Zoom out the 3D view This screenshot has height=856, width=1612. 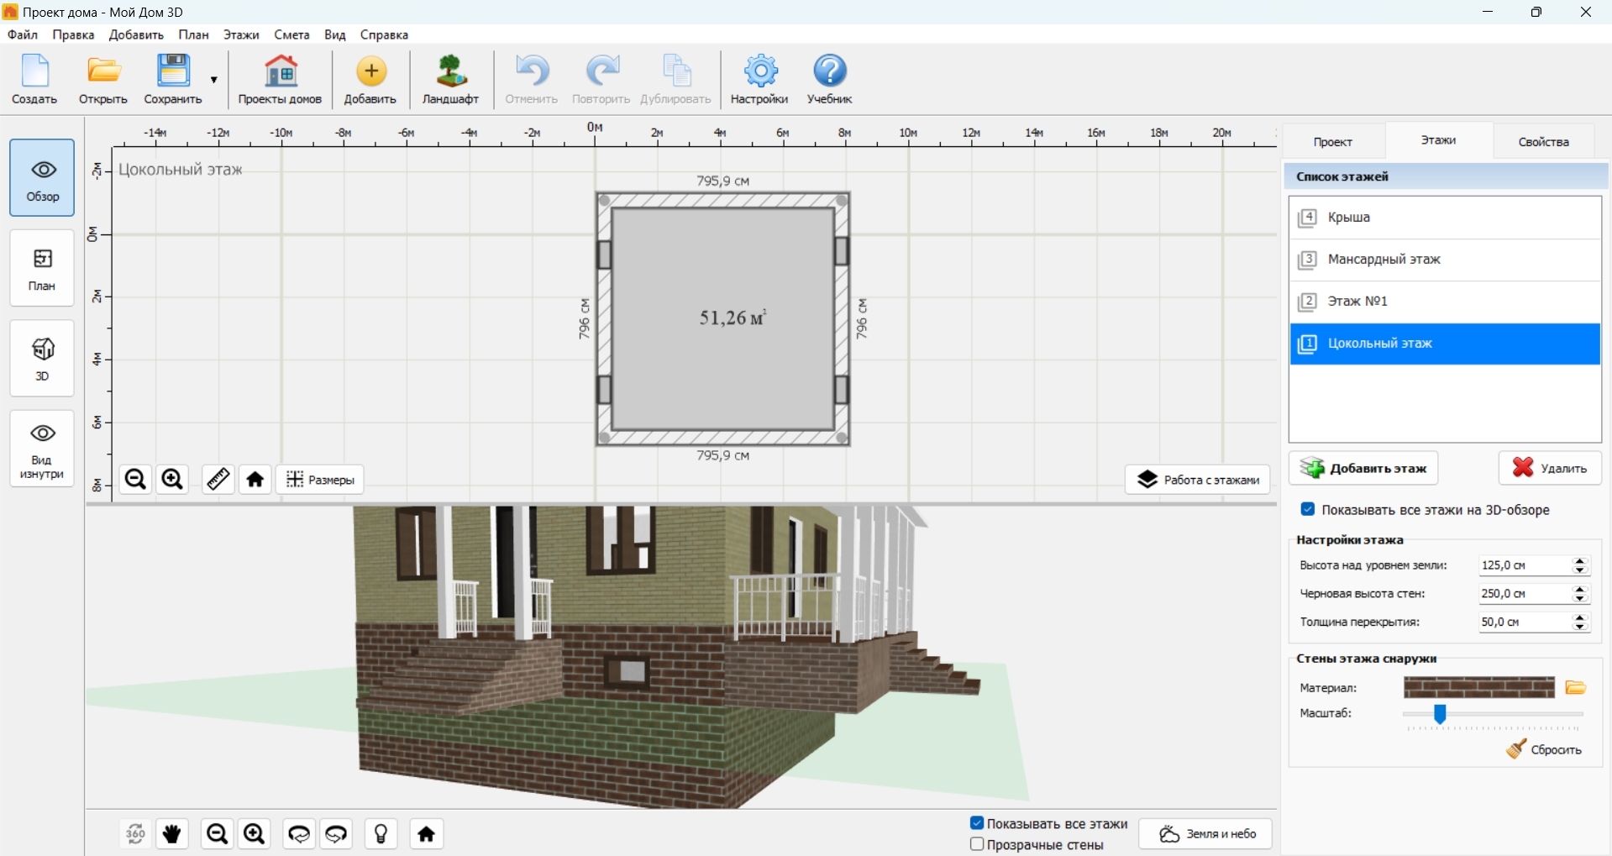(x=217, y=834)
